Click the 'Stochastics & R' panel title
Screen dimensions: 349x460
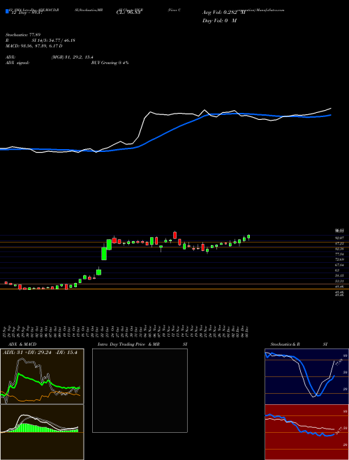[x=285, y=344]
